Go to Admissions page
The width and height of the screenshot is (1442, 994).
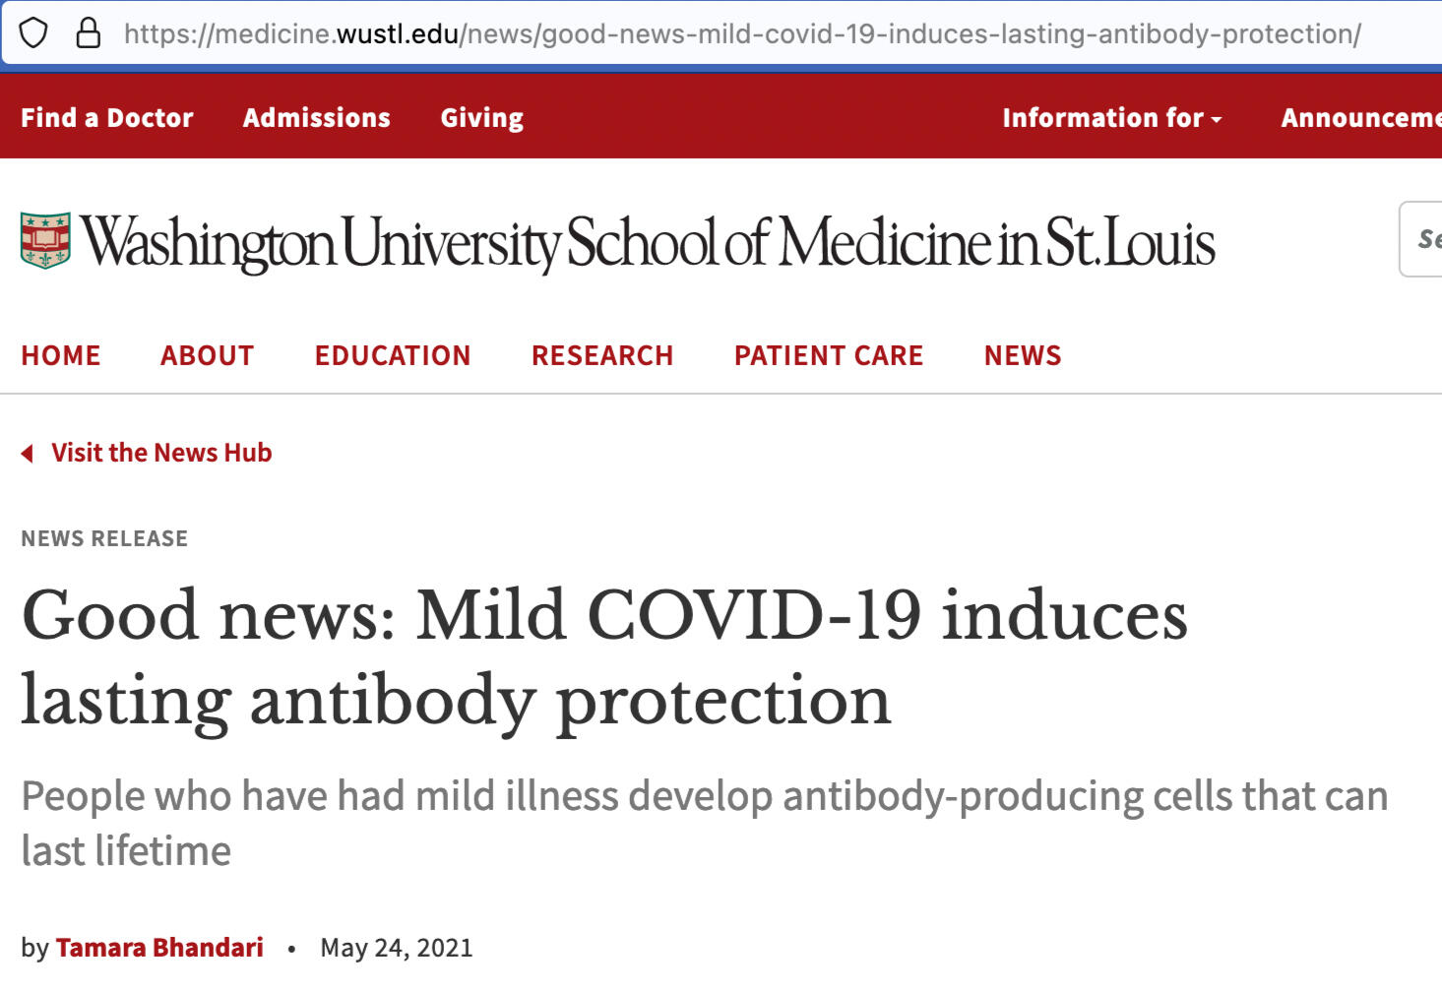317,118
